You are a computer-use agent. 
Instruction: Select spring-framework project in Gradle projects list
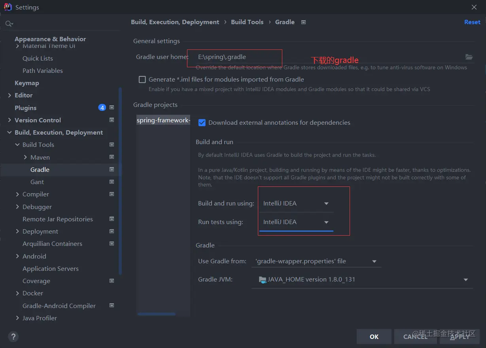163,120
